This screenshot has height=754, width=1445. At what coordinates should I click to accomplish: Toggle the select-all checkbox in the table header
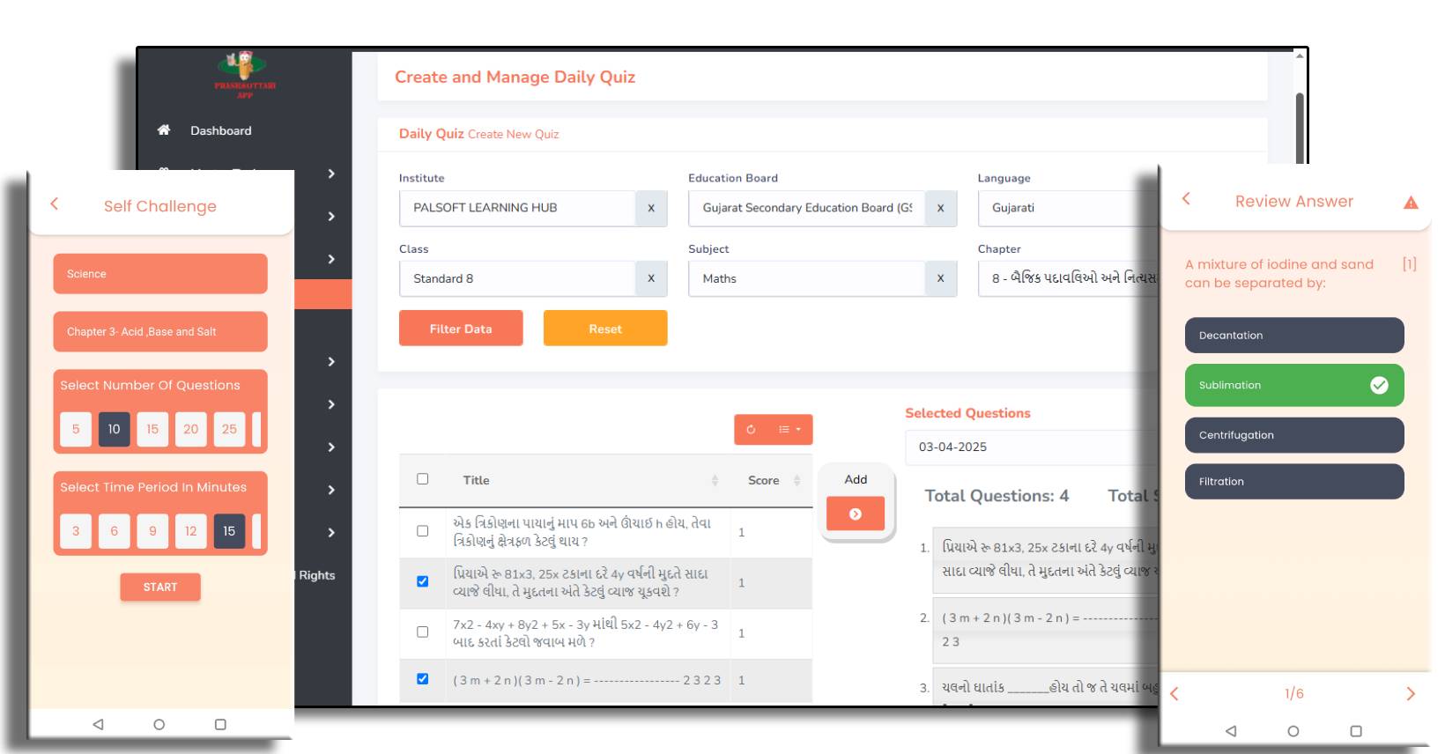pos(422,479)
